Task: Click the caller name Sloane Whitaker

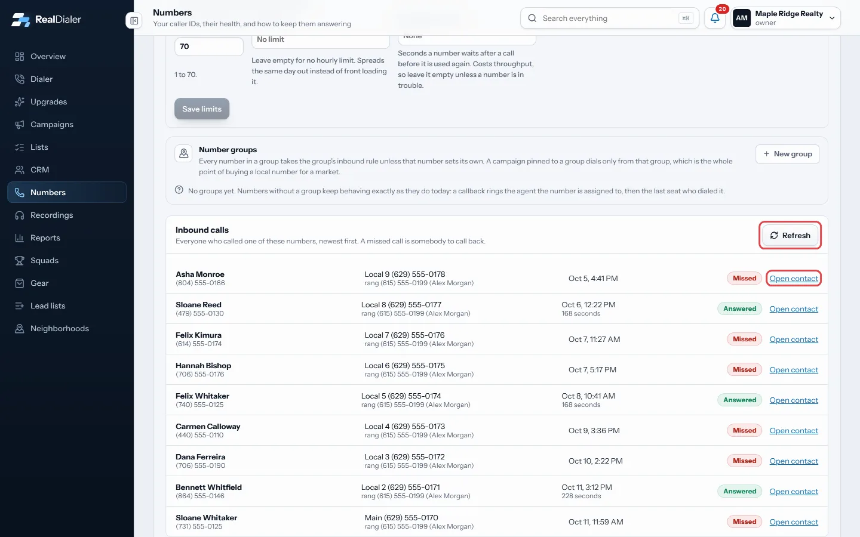Action: click(x=206, y=518)
